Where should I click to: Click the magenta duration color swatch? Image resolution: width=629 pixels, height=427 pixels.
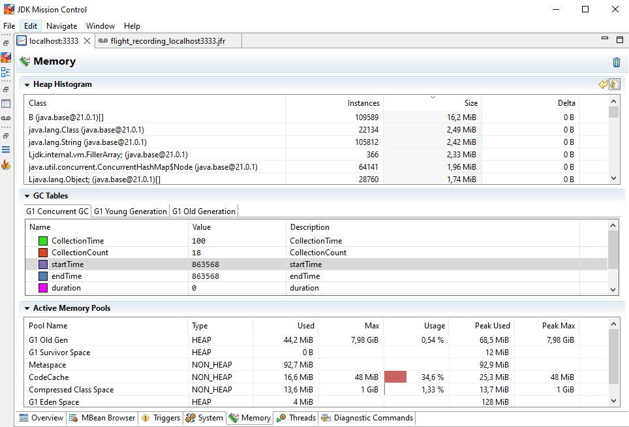43,288
